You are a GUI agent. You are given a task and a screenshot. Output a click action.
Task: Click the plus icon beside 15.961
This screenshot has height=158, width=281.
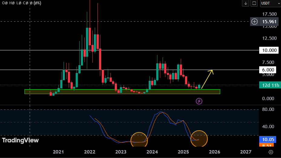254,22
